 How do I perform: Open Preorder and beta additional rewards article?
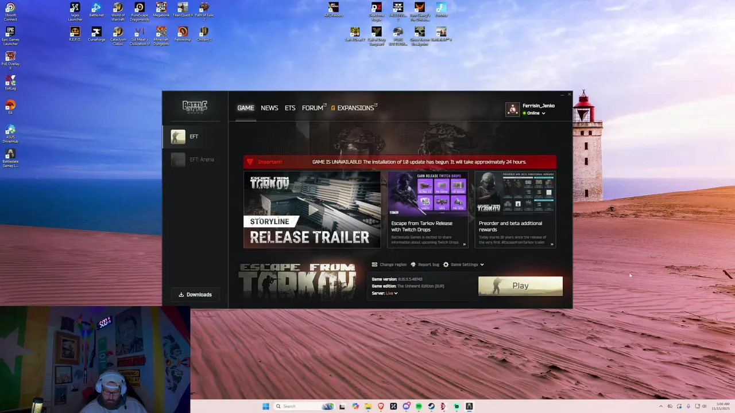point(515,226)
